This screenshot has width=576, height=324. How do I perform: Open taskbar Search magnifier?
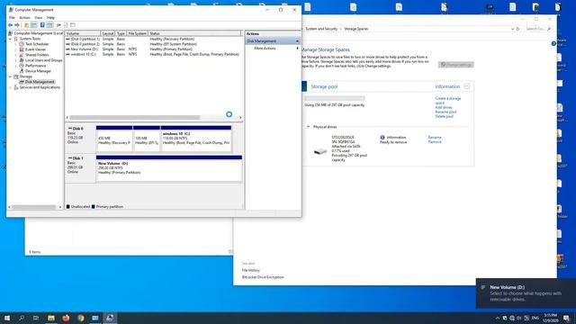22,318
